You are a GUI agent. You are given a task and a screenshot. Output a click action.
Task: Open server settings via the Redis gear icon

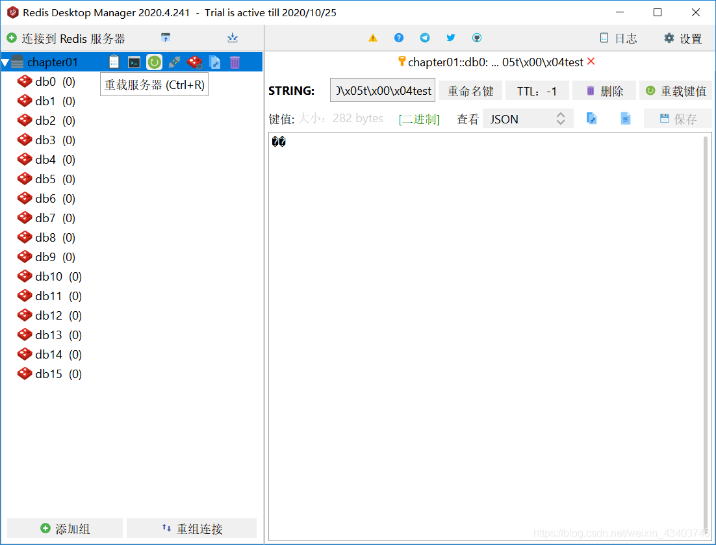click(194, 62)
